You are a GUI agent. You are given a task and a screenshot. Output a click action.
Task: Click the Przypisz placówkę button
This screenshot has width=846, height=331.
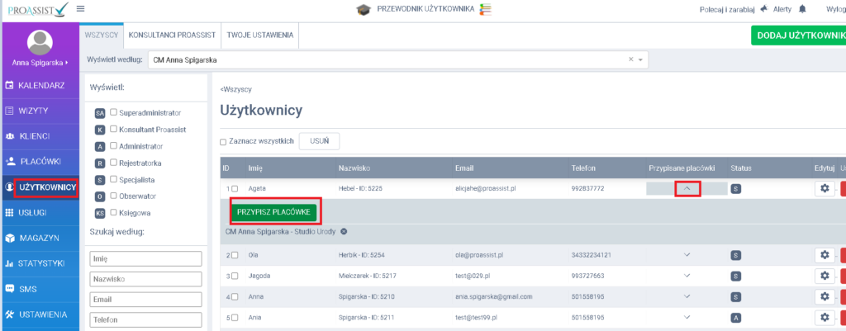pyautogui.click(x=273, y=212)
